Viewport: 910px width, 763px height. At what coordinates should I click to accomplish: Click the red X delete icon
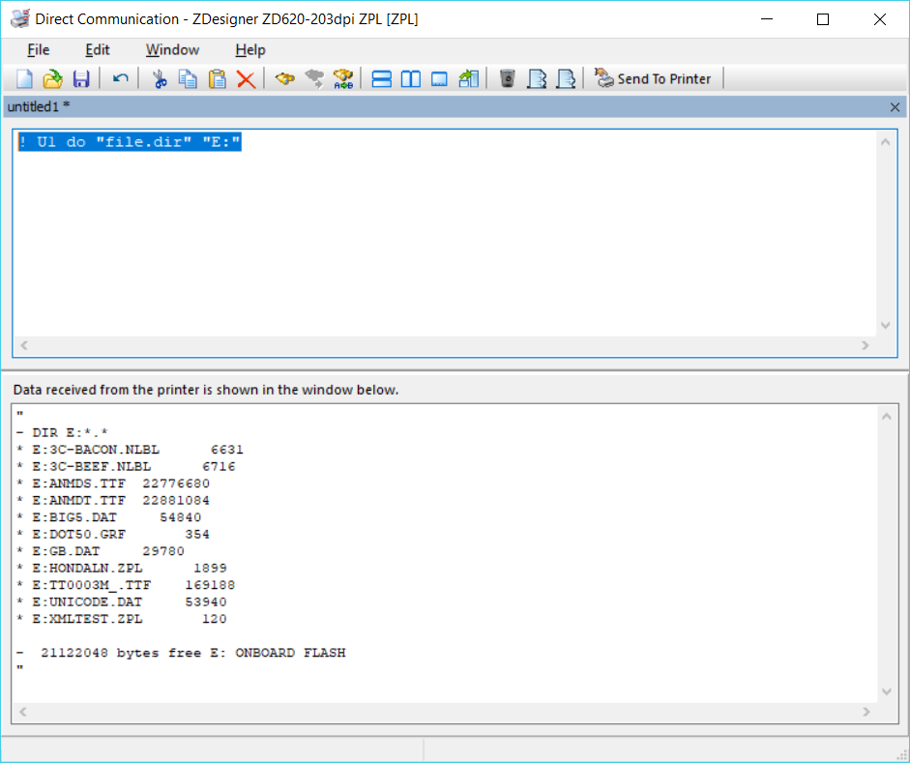pyautogui.click(x=246, y=78)
